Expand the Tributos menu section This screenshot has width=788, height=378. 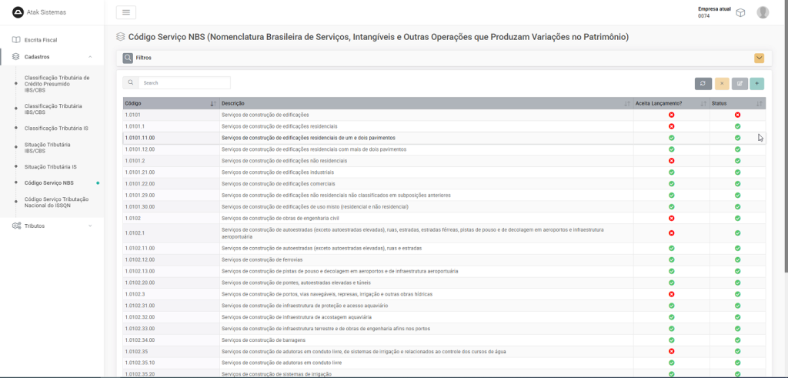coord(90,226)
